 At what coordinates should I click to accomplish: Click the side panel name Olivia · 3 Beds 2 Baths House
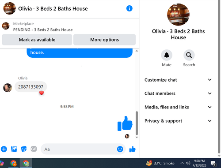[178, 34]
